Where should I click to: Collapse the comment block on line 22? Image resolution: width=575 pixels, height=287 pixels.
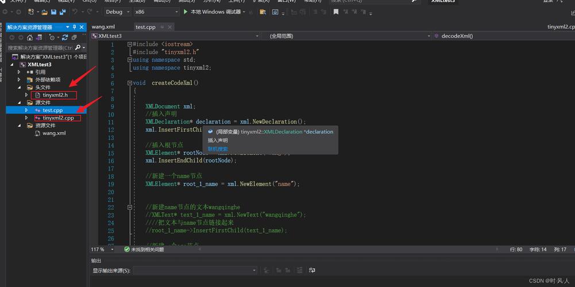[129, 207]
